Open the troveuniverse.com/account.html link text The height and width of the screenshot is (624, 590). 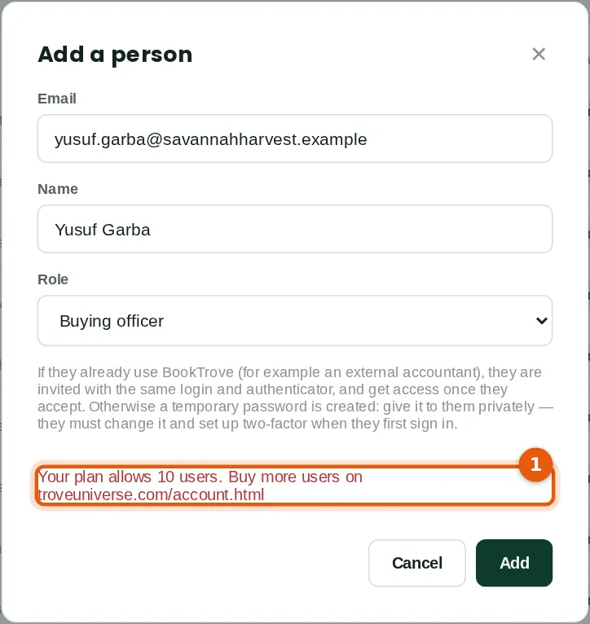click(151, 494)
